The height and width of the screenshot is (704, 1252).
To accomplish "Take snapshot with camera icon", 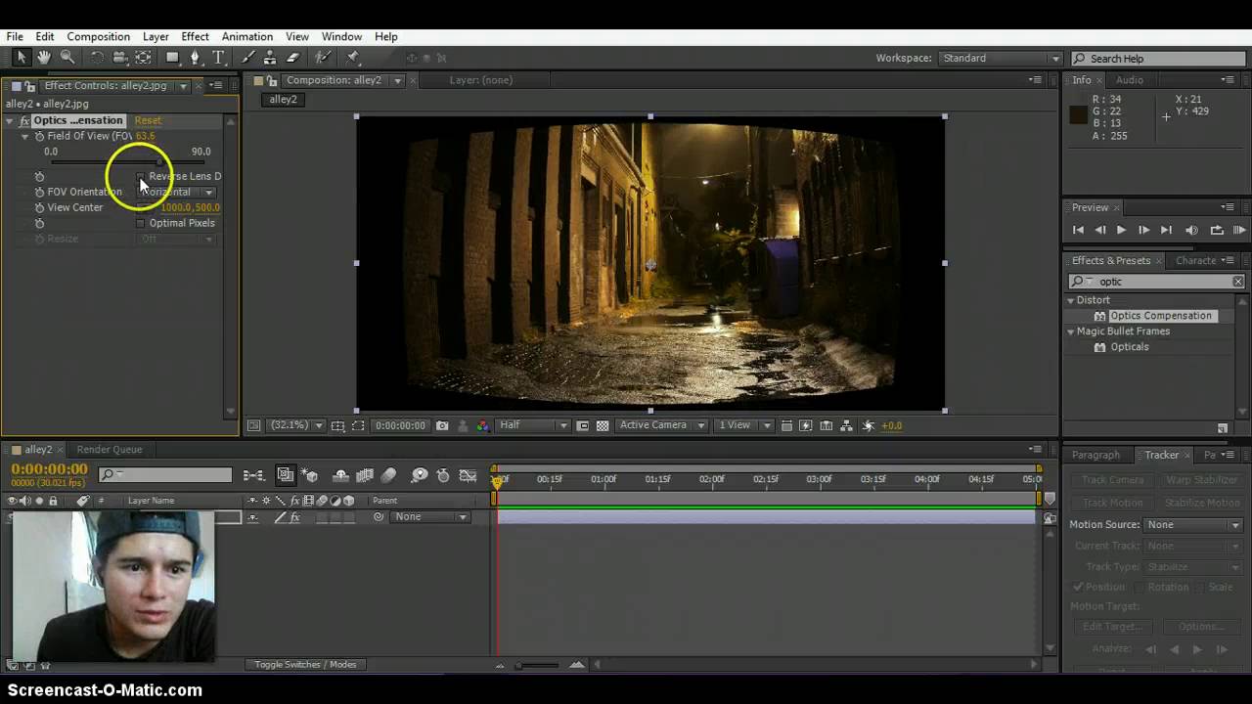I will [x=442, y=425].
